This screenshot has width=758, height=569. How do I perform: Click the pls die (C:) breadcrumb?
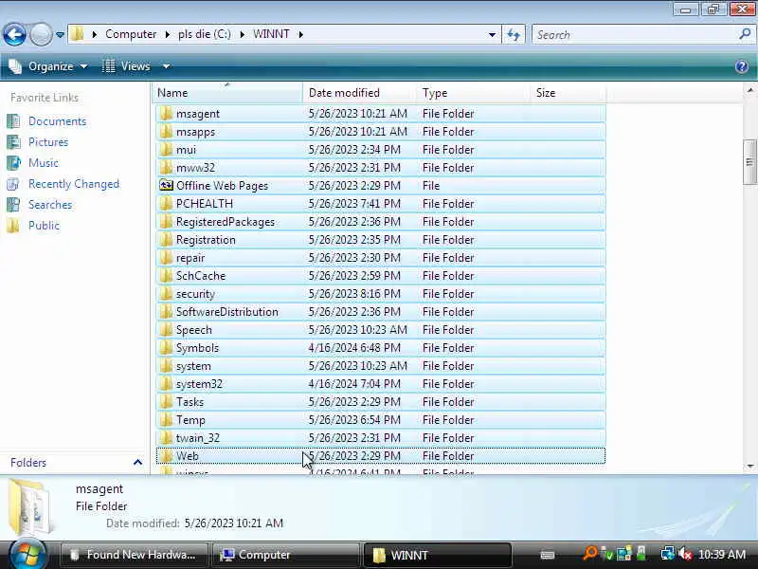[x=204, y=34]
